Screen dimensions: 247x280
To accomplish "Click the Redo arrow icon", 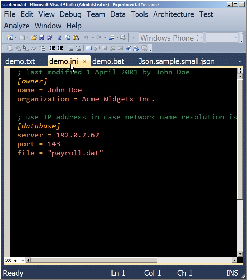I will click(99, 37).
